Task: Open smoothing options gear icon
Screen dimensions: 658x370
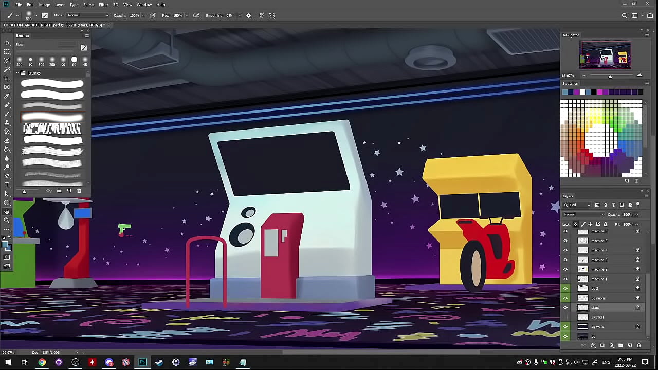Action: [249, 15]
